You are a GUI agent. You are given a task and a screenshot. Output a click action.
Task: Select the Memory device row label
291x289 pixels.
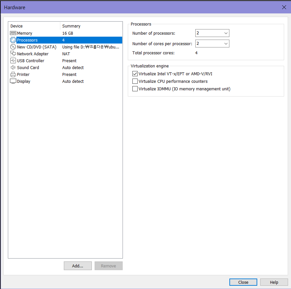point(25,33)
